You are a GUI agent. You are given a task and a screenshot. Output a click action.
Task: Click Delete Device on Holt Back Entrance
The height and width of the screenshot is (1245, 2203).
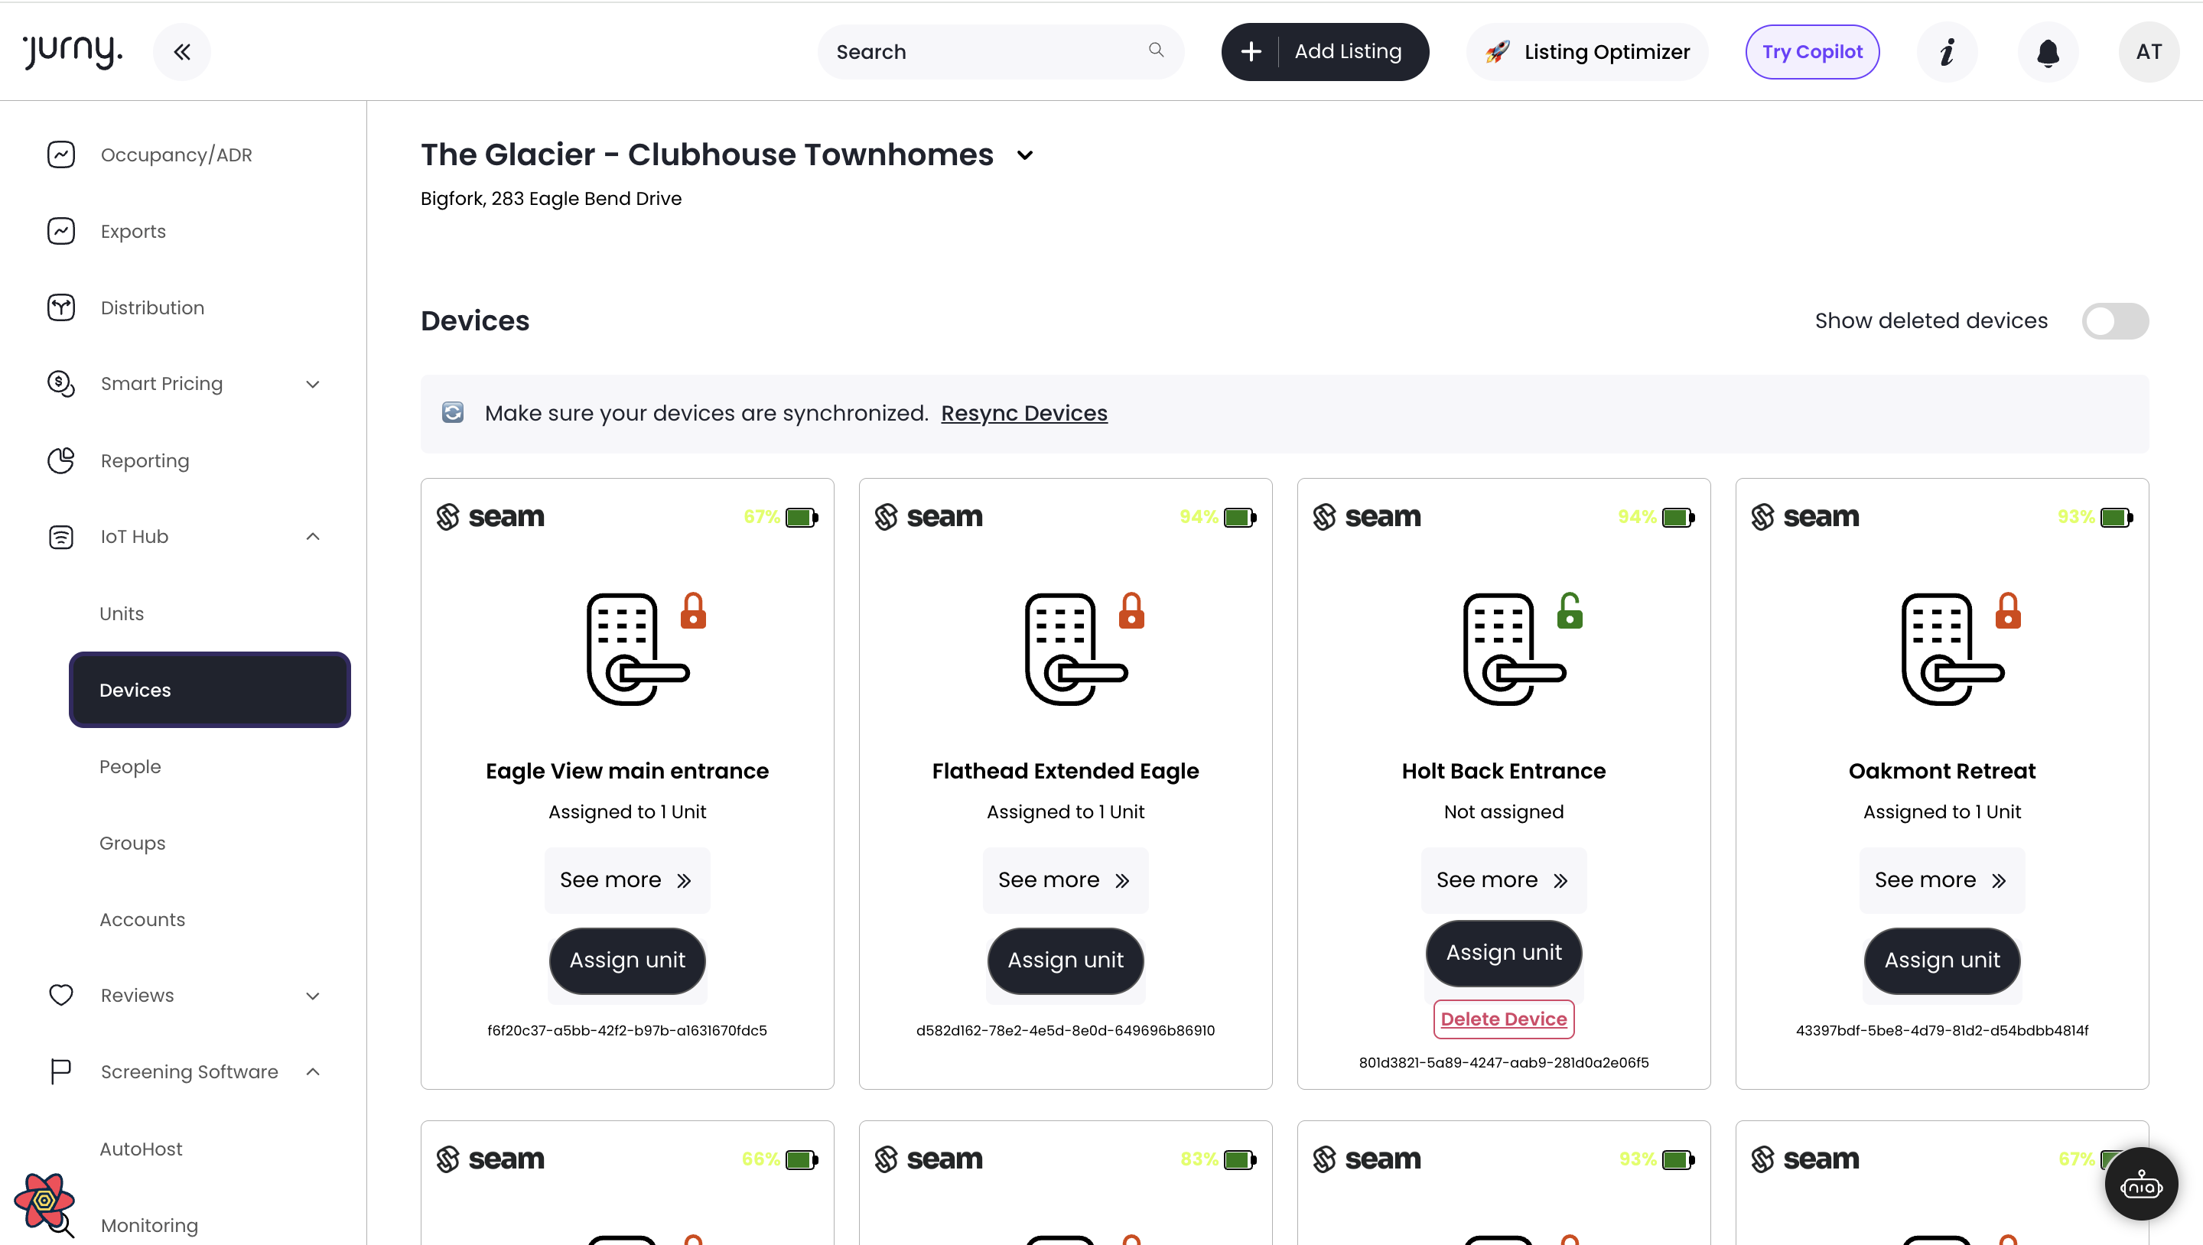click(x=1503, y=1019)
